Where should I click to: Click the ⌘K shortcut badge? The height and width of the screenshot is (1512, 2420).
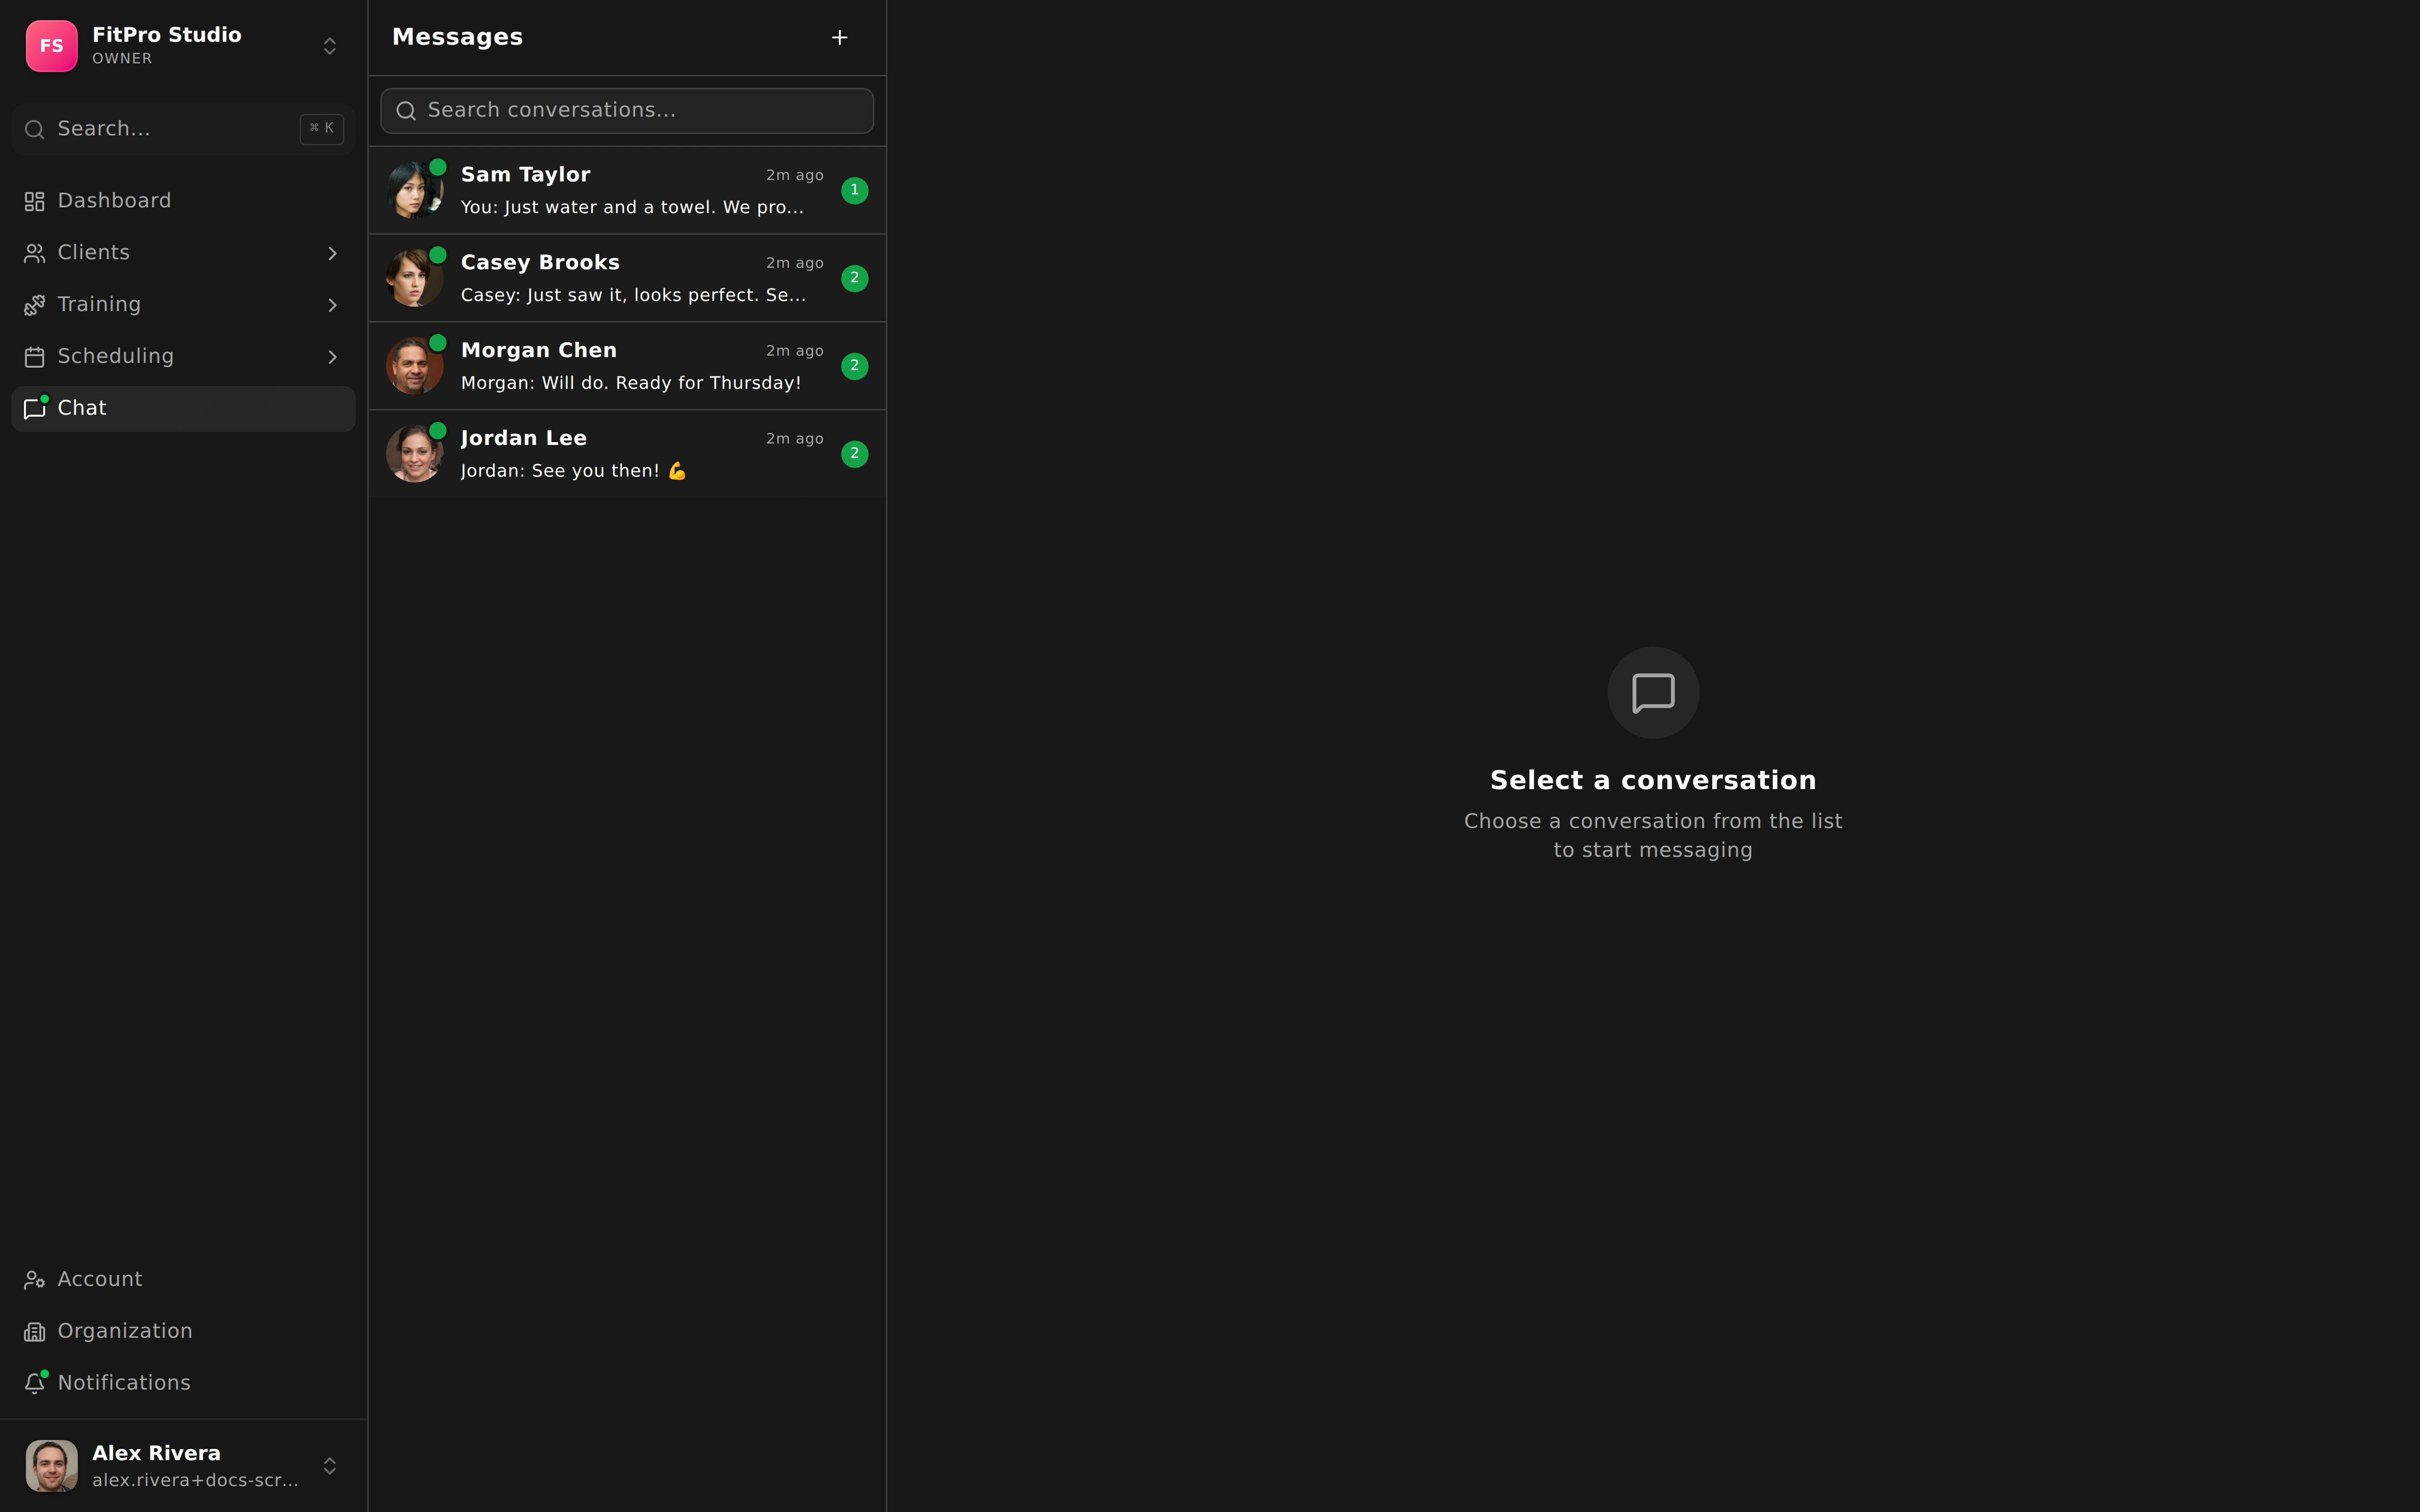322,128
